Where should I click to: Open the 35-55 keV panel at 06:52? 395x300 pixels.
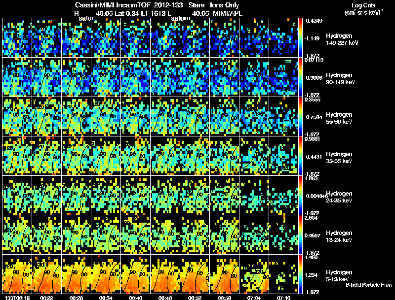click(195, 156)
